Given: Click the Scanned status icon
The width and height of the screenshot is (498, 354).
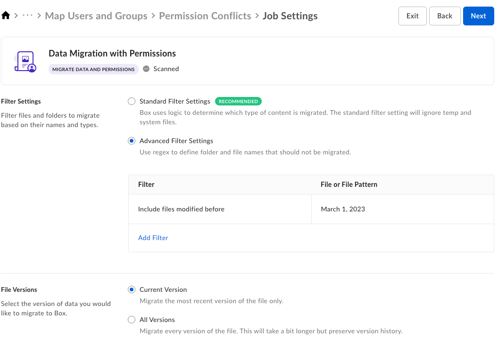Looking at the screenshot, I should (146, 69).
